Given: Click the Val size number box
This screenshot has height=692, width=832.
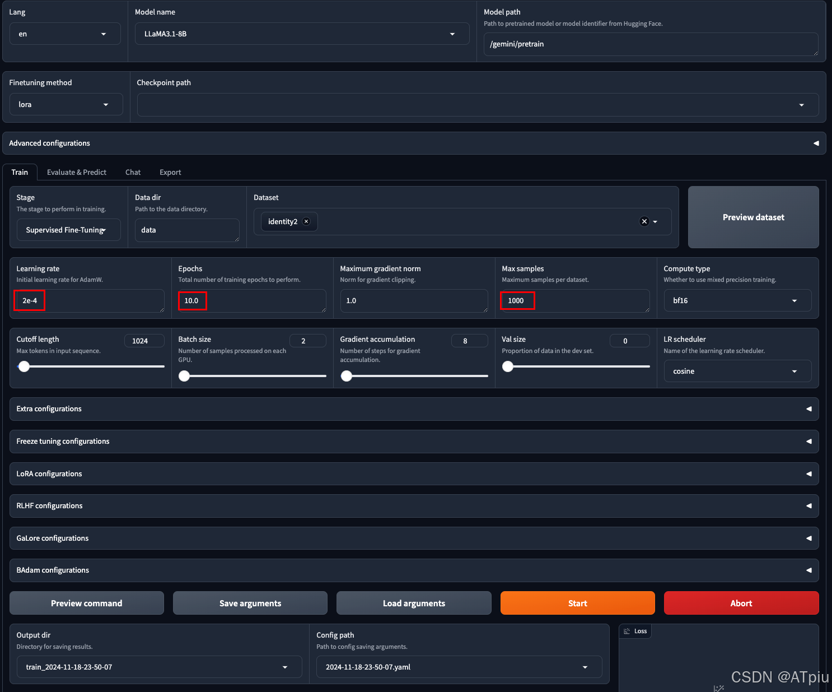Looking at the screenshot, I should click(x=629, y=341).
